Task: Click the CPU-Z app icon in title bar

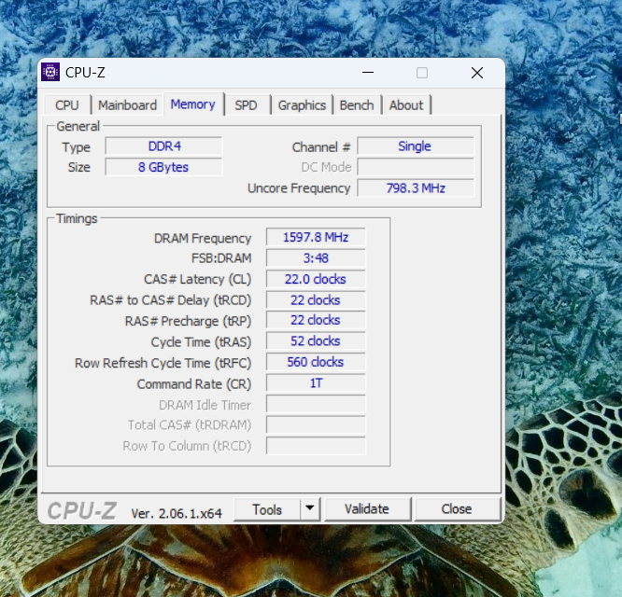Action: (x=50, y=72)
